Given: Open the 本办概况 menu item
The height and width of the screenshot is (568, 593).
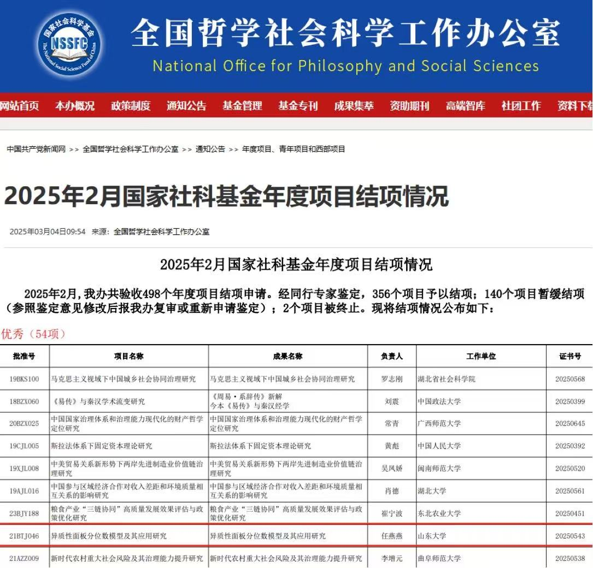Looking at the screenshot, I should (74, 106).
